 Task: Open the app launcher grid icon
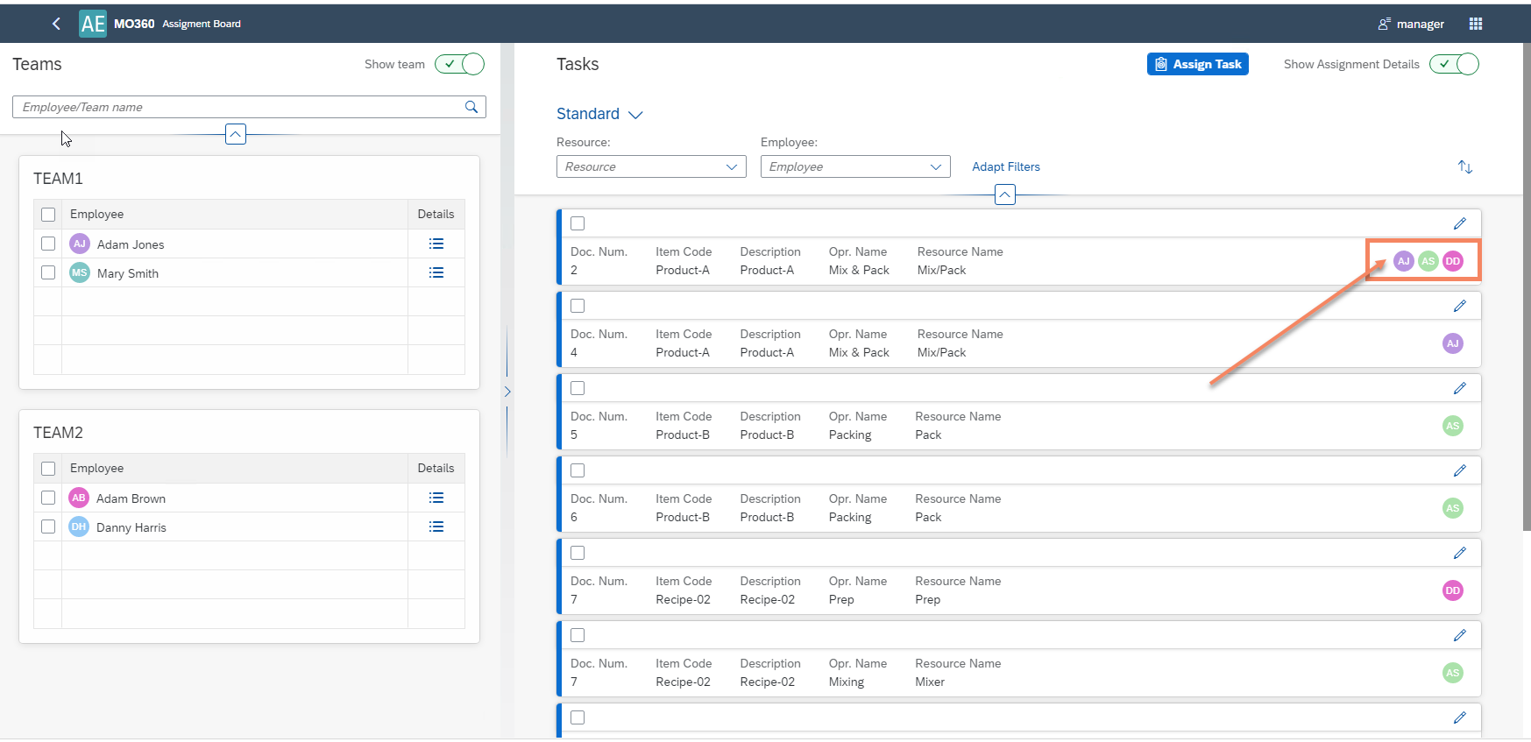[1476, 24]
